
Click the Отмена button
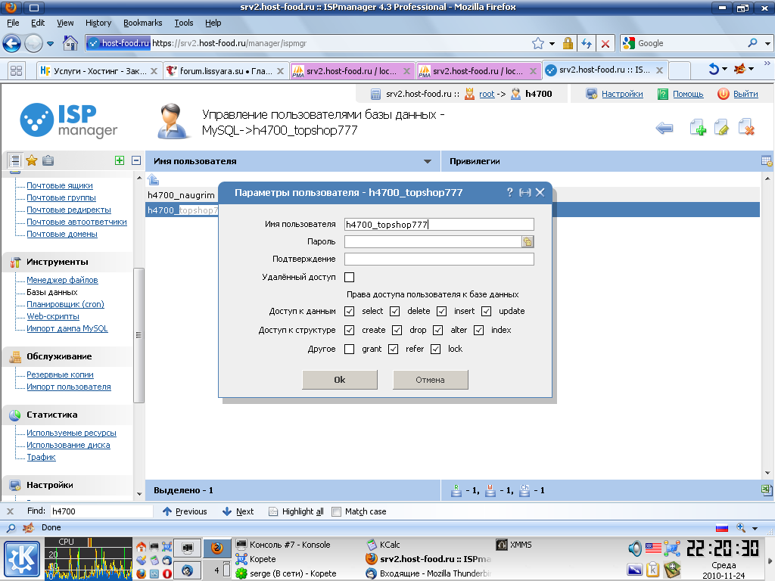pyautogui.click(x=430, y=380)
